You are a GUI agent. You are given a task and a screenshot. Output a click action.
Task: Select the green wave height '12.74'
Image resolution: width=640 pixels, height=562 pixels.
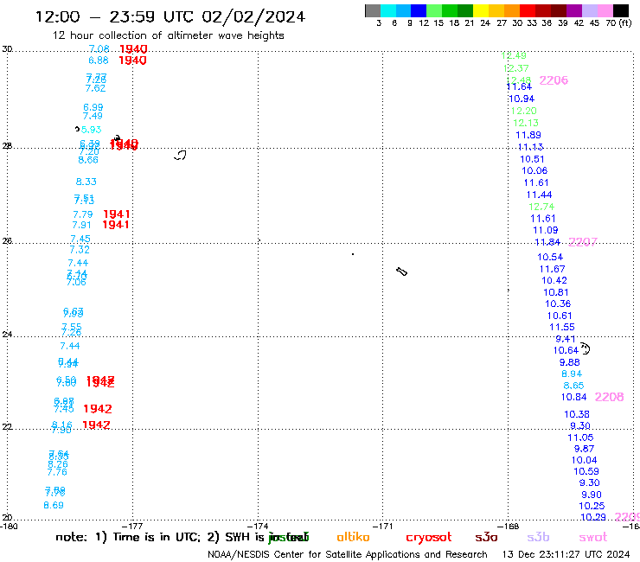(x=541, y=207)
